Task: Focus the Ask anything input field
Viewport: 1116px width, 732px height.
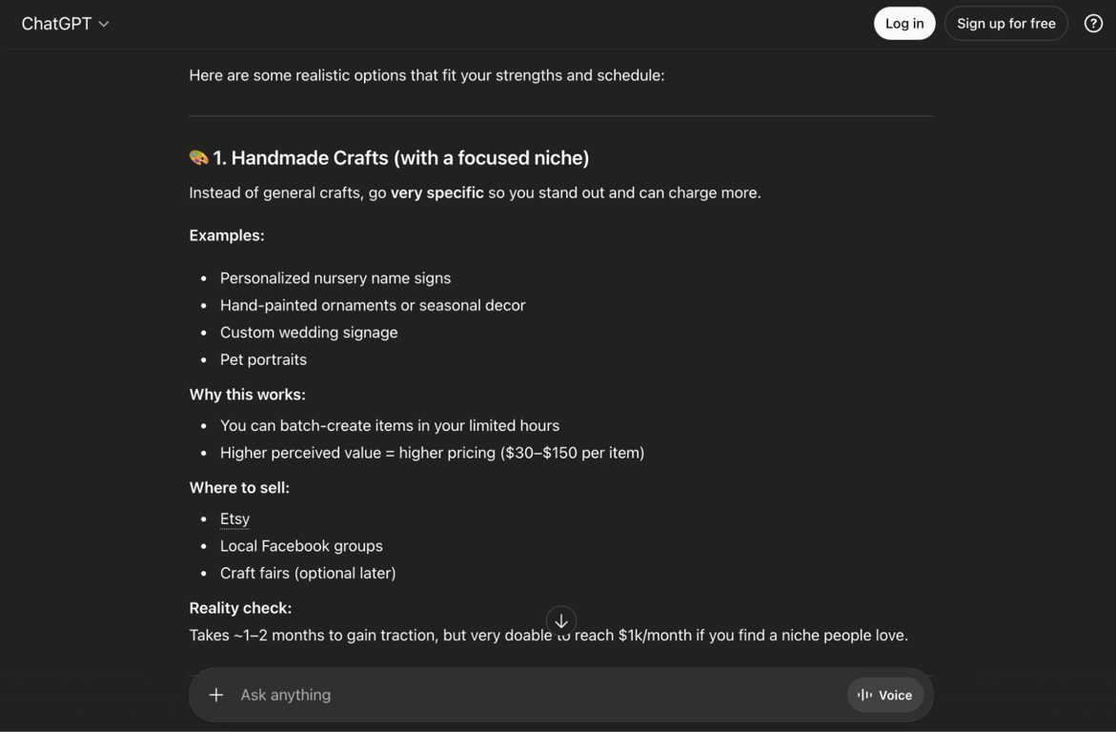Action: point(534,695)
